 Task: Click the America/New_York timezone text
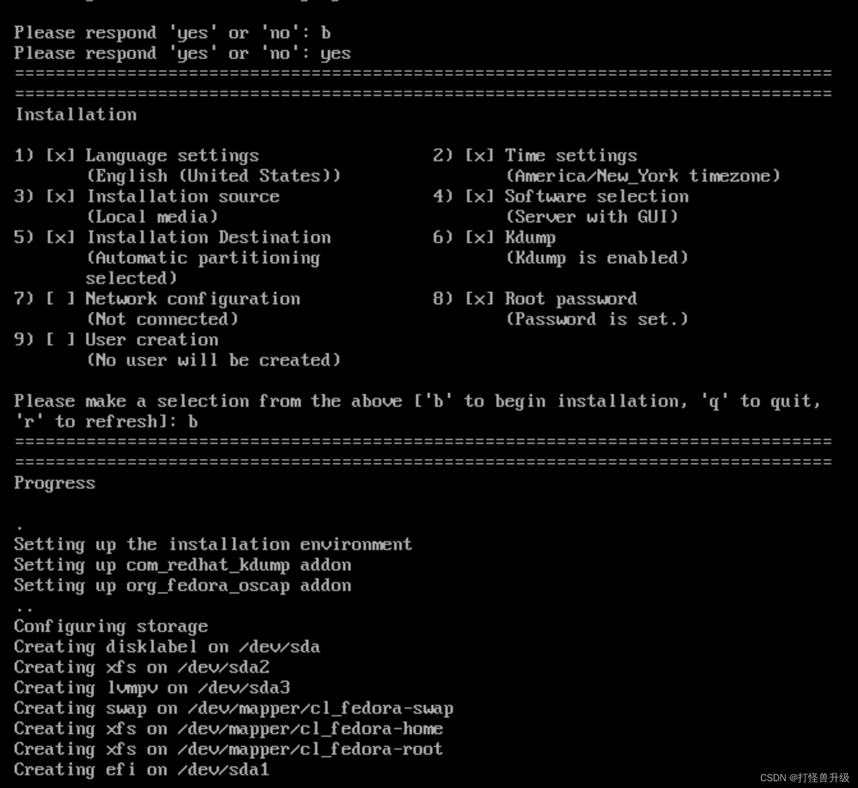(x=643, y=176)
